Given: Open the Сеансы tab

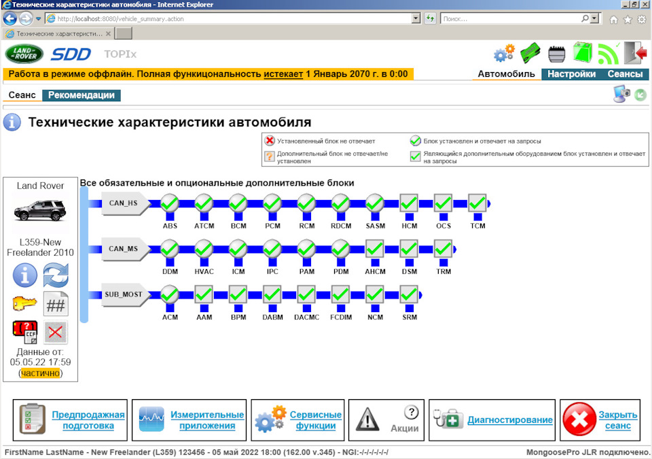Looking at the screenshot, I should click(625, 74).
